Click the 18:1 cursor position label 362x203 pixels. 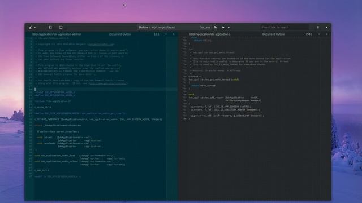pos(157,34)
